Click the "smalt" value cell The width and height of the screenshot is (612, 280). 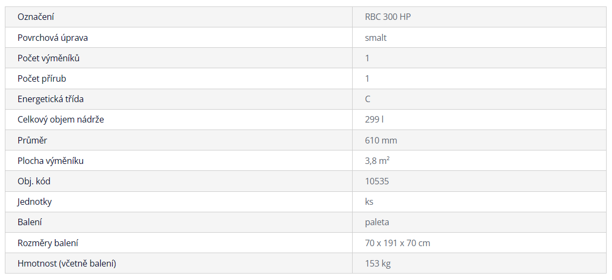pos(376,38)
